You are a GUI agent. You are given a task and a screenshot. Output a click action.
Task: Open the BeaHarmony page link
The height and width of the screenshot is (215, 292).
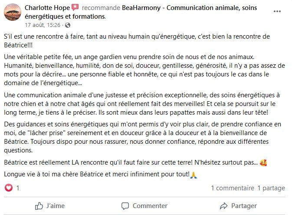click(x=141, y=12)
